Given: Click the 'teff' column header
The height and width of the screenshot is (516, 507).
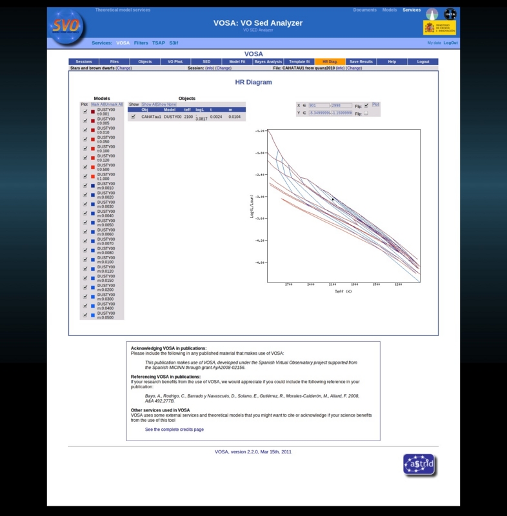Looking at the screenshot, I should tap(188, 110).
